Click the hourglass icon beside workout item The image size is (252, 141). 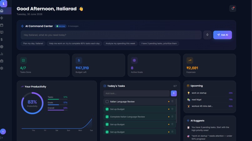(189, 106)
